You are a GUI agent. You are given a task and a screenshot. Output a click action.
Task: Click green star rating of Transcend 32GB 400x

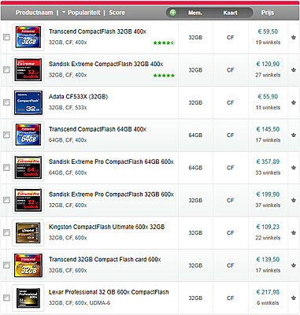164,43
